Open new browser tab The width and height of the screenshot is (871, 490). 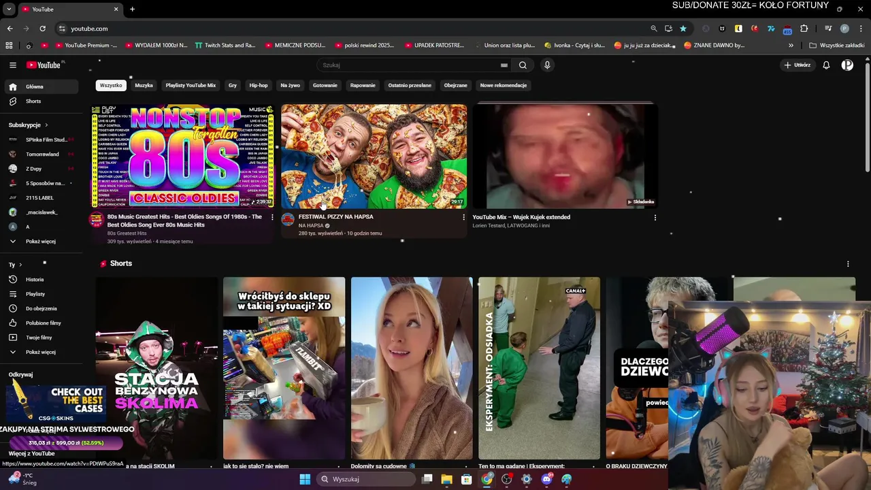click(132, 9)
